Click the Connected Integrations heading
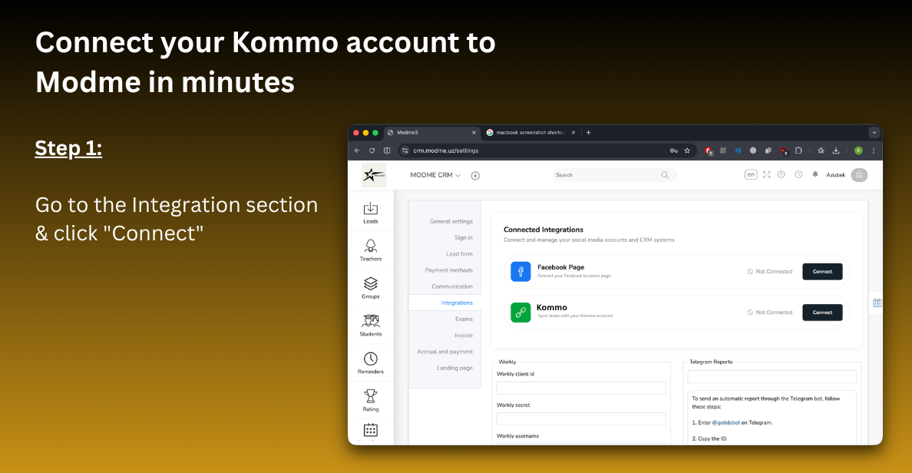912x473 pixels. click(x=544, y=230)
